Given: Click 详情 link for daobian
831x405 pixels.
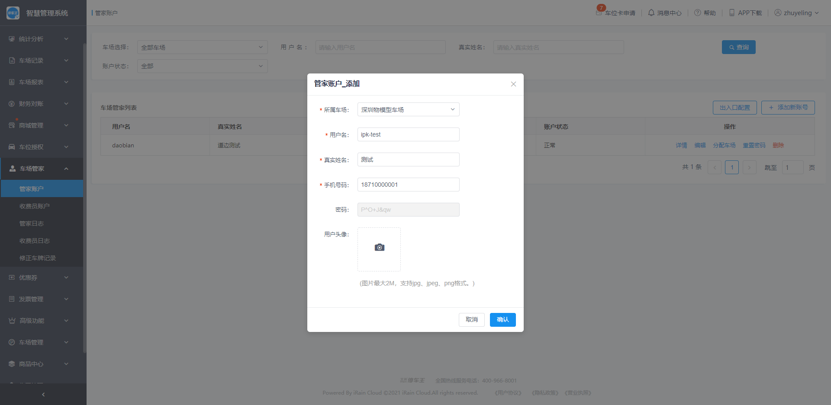Looking at the screenshot, I should [x=681, y=145].
